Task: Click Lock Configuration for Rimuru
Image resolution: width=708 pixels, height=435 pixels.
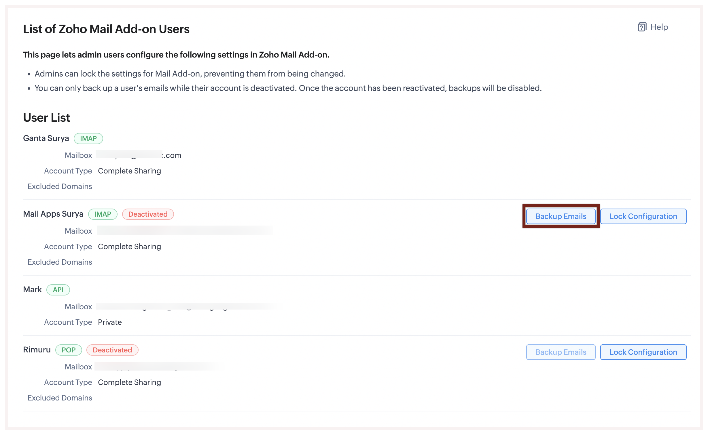Action: point(643,352)
